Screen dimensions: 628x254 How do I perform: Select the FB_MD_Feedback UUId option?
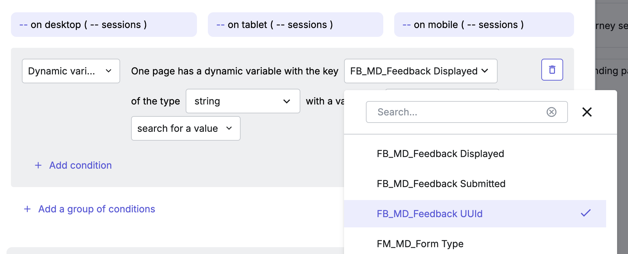475,214
